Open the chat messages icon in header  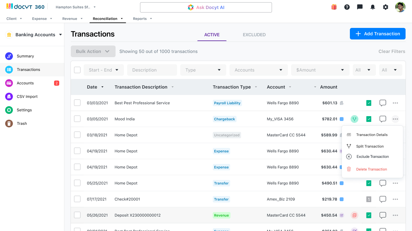[360, 7]
